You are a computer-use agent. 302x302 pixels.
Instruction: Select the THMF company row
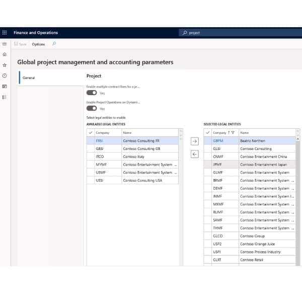click(250, 228)
